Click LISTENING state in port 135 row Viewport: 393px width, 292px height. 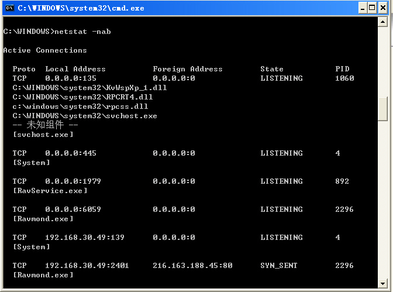tap(282, 78)
